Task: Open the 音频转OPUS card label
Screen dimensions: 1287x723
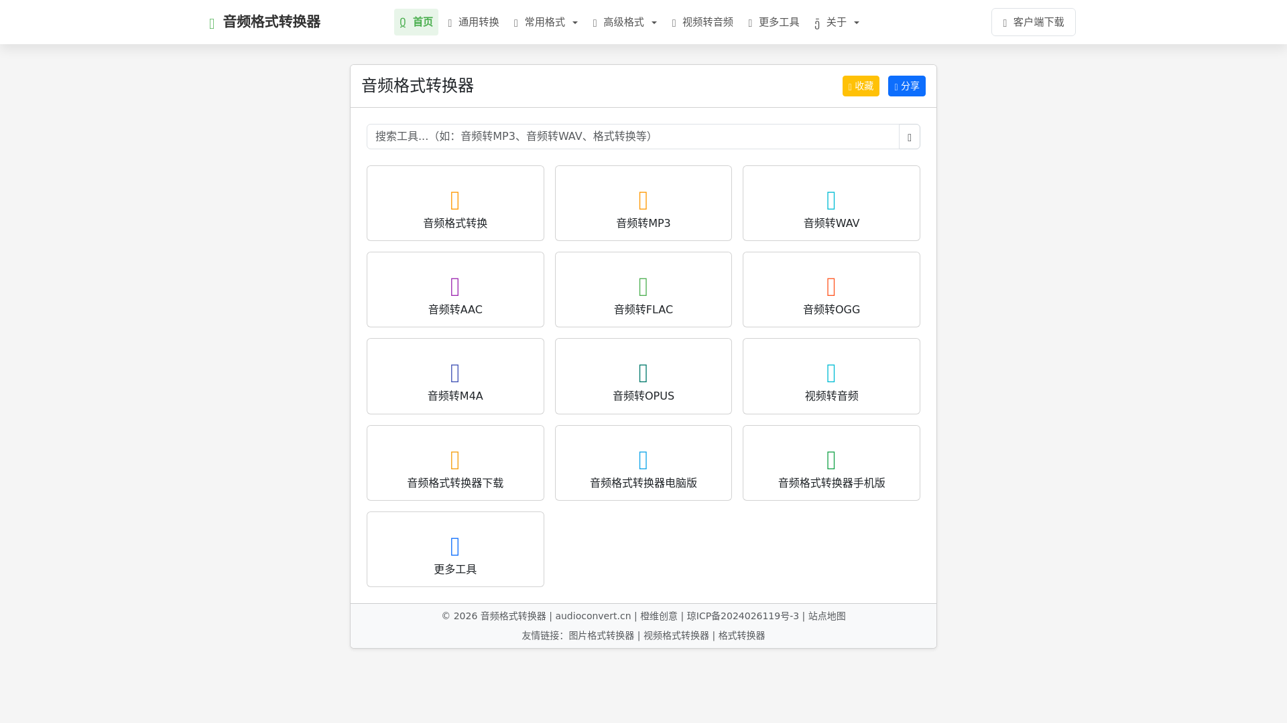Action: click(x=643, y=396)
